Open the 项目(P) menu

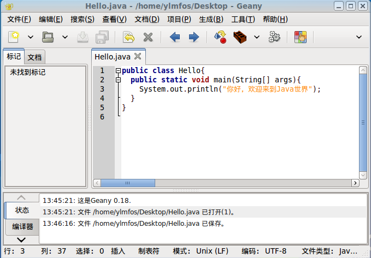click(x=179, y=19)
